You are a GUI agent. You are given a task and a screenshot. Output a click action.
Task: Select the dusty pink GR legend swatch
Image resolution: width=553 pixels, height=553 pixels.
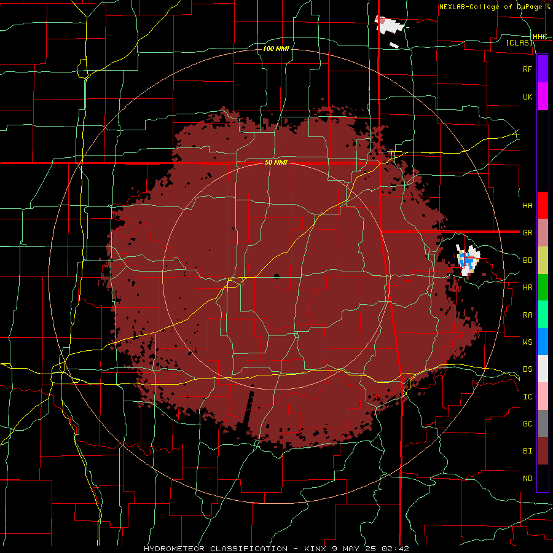point(543,233)
